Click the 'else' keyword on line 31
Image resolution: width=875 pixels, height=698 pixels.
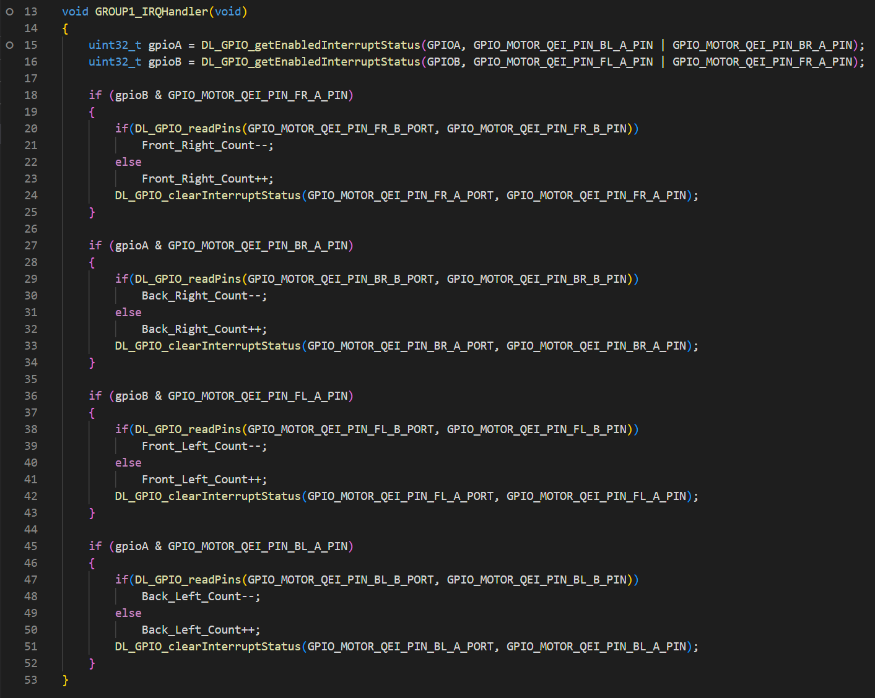coord(128,312)
